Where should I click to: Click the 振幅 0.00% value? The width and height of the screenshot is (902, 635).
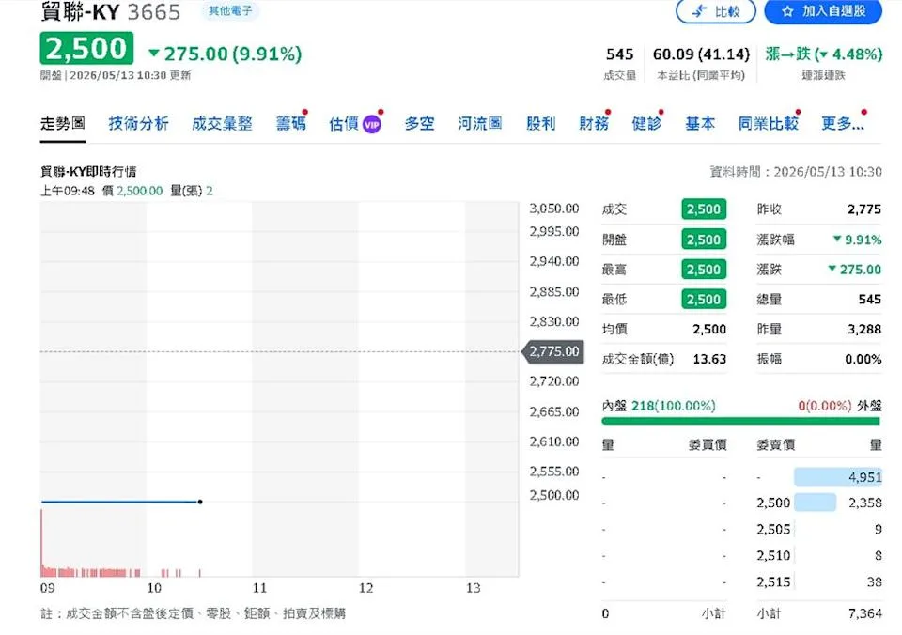[863, 359]
